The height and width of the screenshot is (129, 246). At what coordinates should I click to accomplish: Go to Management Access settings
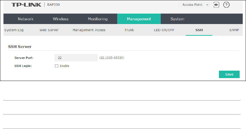click(89, 30)
